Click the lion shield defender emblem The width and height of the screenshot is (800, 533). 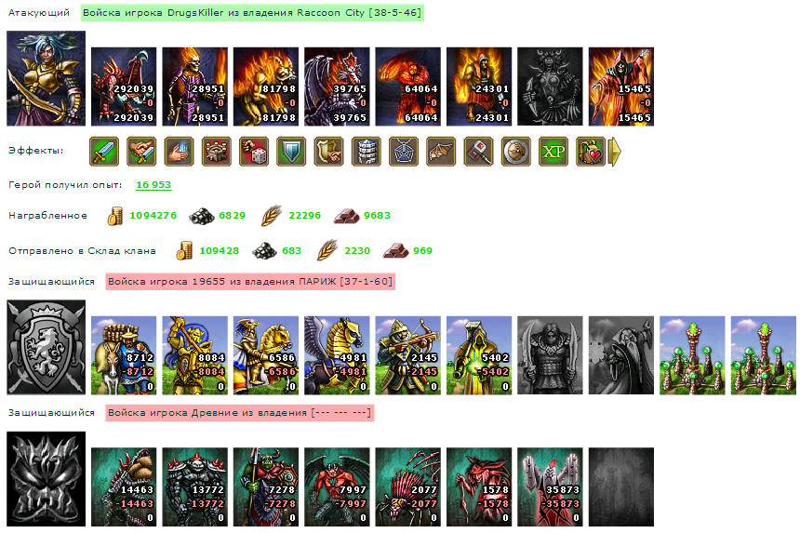(x=46, y=347)
